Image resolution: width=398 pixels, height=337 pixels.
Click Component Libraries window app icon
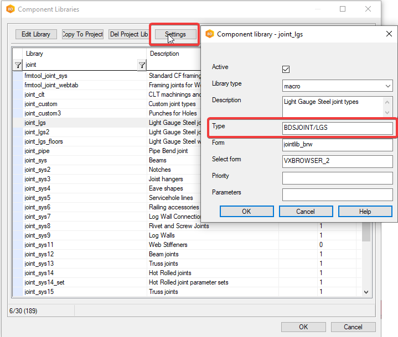point(10,9)
